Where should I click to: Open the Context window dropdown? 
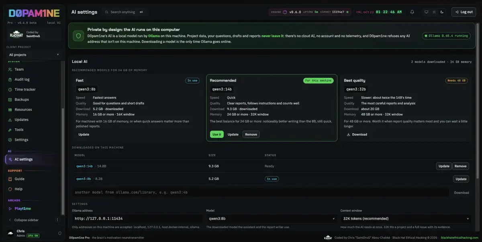click(x=406, y=219)
